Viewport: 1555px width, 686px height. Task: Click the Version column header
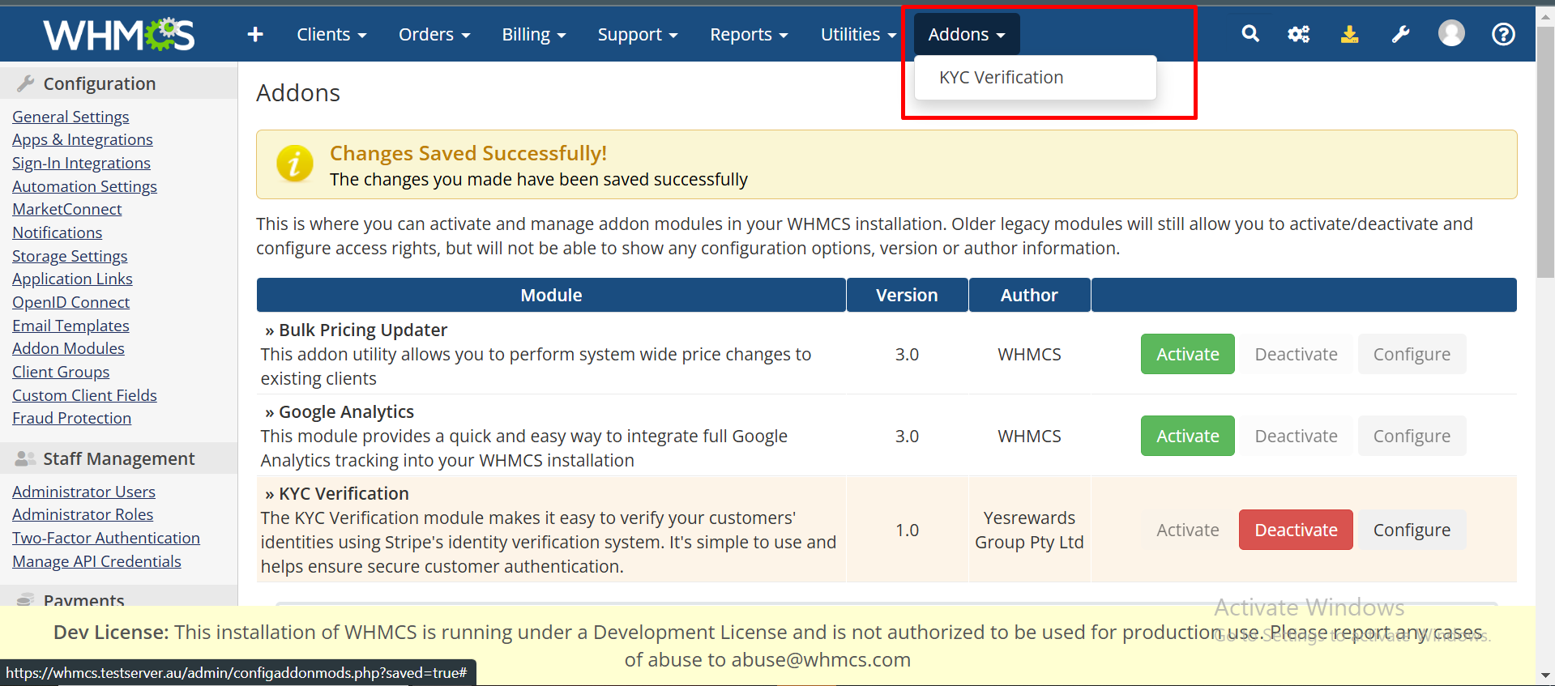click(907, 295)
